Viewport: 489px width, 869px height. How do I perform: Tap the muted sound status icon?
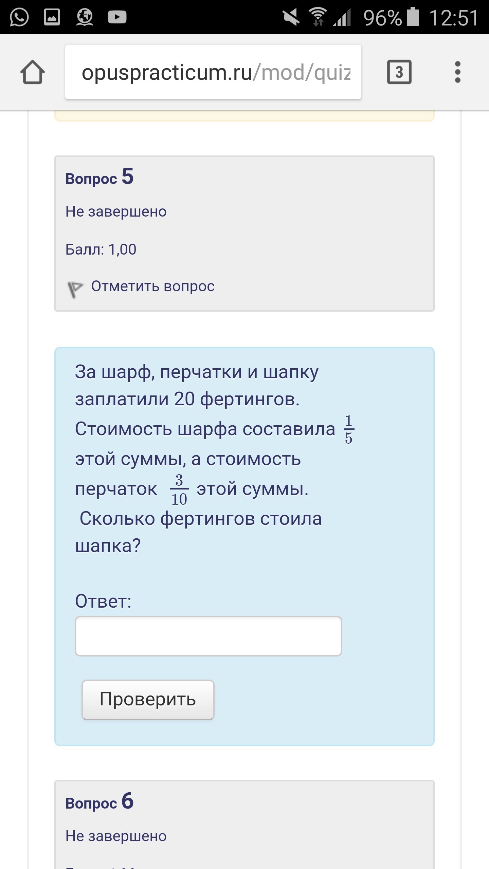click(x=291, y=17)
